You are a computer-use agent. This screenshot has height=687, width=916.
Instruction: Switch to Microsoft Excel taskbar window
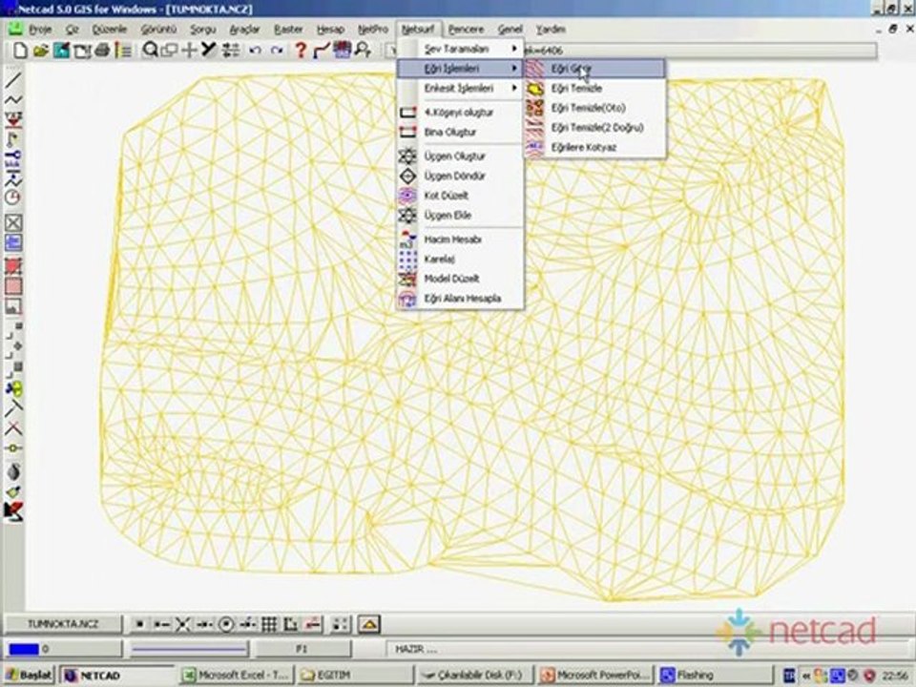(x=237, y=676)
